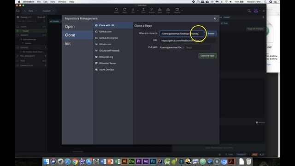Open After Effects from the Dock
This screenshot has height=166, width=295.
(x=146, y=161)
